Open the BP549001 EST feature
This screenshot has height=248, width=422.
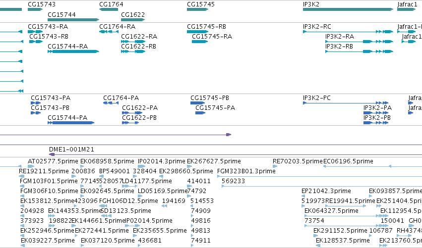coord(101,176)
